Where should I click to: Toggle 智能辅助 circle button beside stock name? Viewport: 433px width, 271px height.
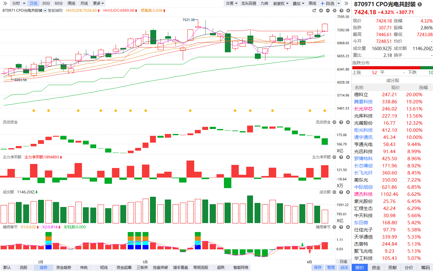(45, 11)
